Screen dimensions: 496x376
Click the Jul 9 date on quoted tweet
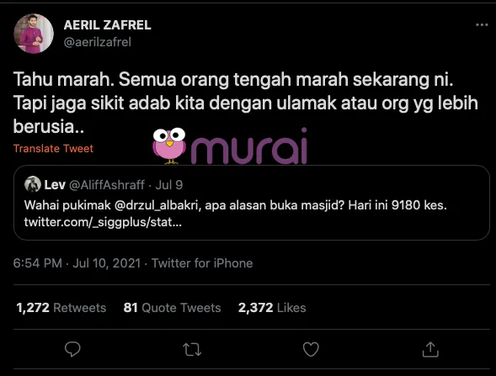tap(169, 185)
